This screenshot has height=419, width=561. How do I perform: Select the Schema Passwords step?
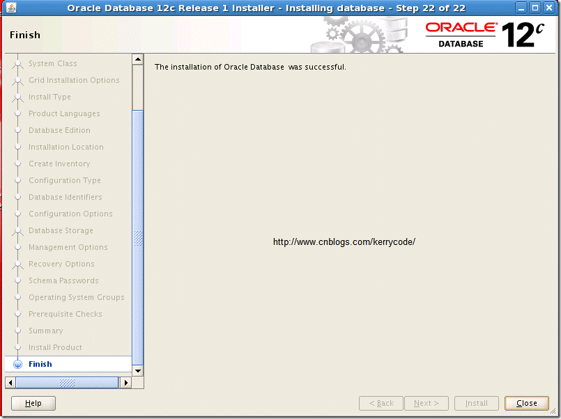pos(63,280)
